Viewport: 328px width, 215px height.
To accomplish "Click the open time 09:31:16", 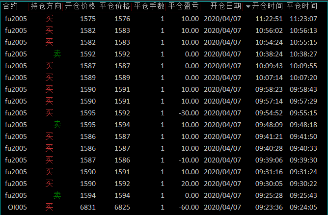I will (269, 172).
